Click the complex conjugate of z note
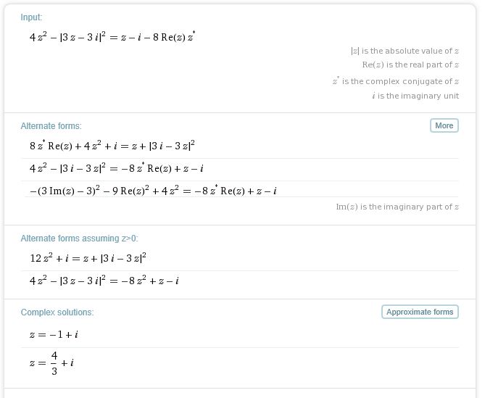 coord(396,81)
